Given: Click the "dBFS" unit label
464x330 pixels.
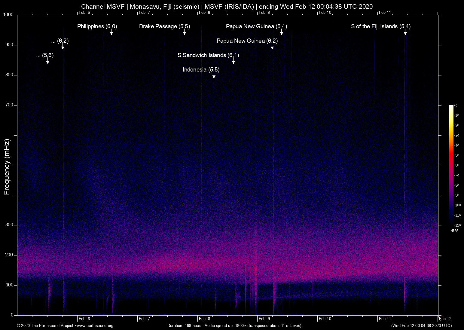Looking at the screenshot, I should pyautogui.click(x=454, y=231).
